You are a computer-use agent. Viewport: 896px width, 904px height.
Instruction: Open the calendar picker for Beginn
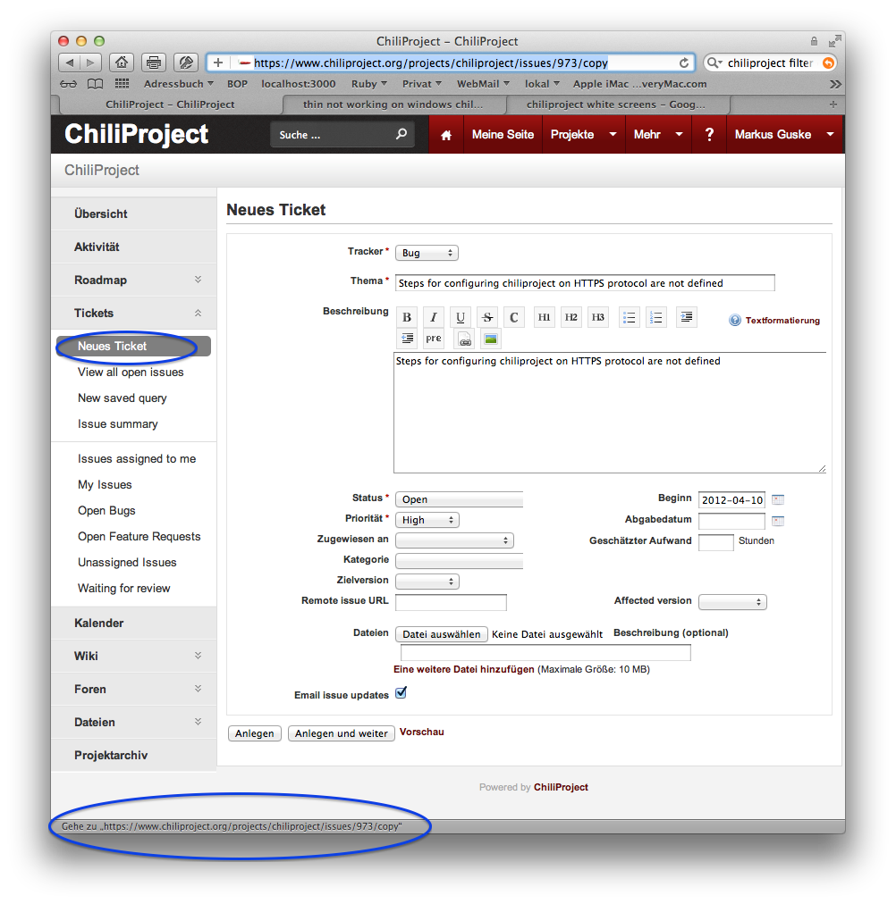tap(778, 500)
